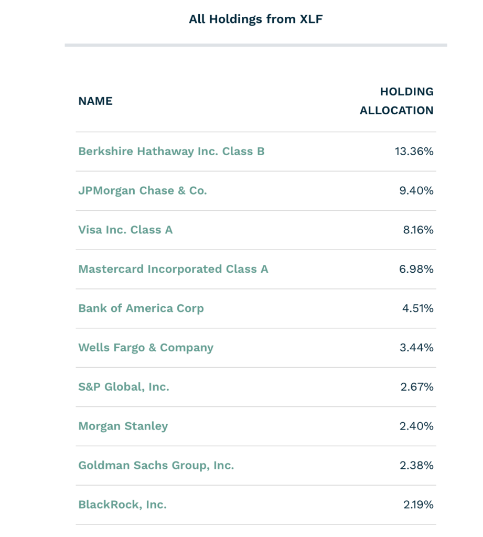The height and width of the screenshot is (537, 483).
Task: Click the All Holdings from XLF title
Action: pyautogui.click(x=256, y=19)
